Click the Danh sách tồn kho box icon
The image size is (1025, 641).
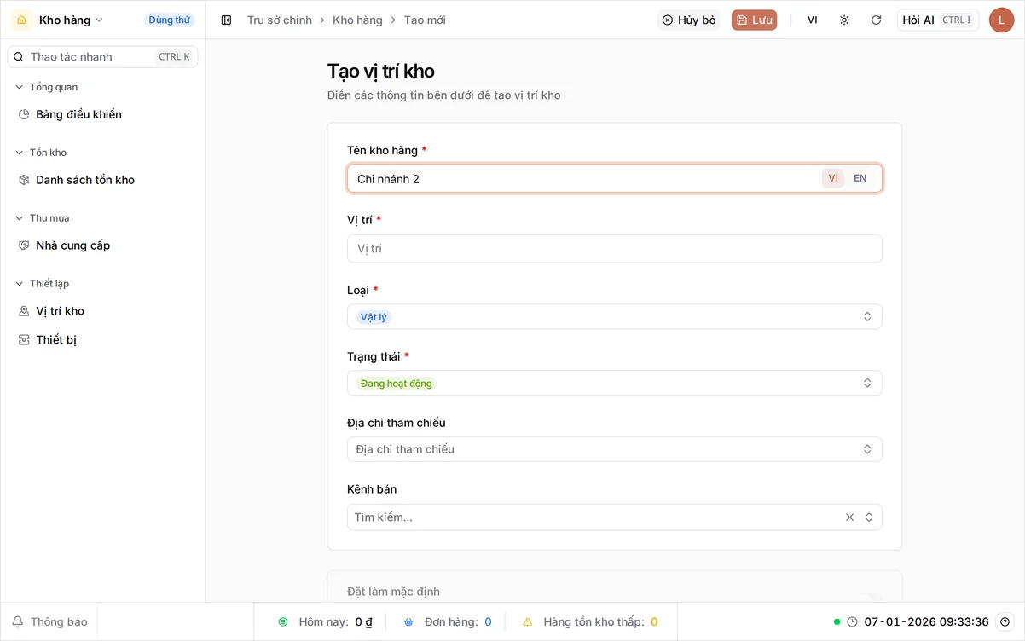tap(24, 180)
